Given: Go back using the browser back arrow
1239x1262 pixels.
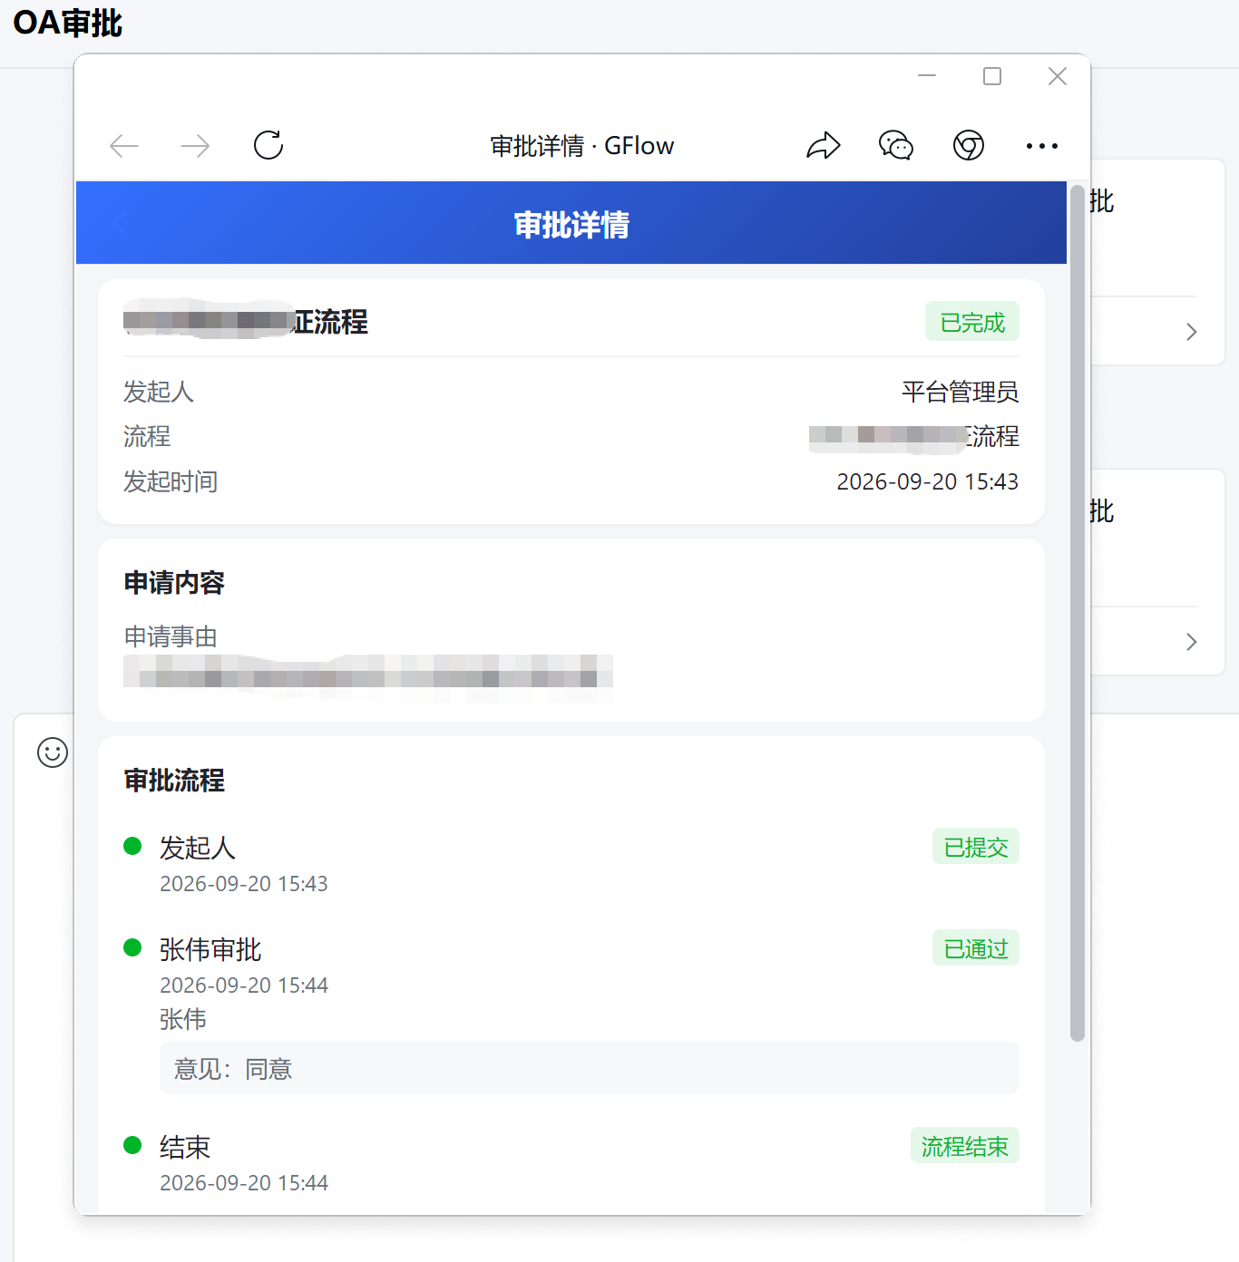Looking at the screenshot, I should [123, 146].
